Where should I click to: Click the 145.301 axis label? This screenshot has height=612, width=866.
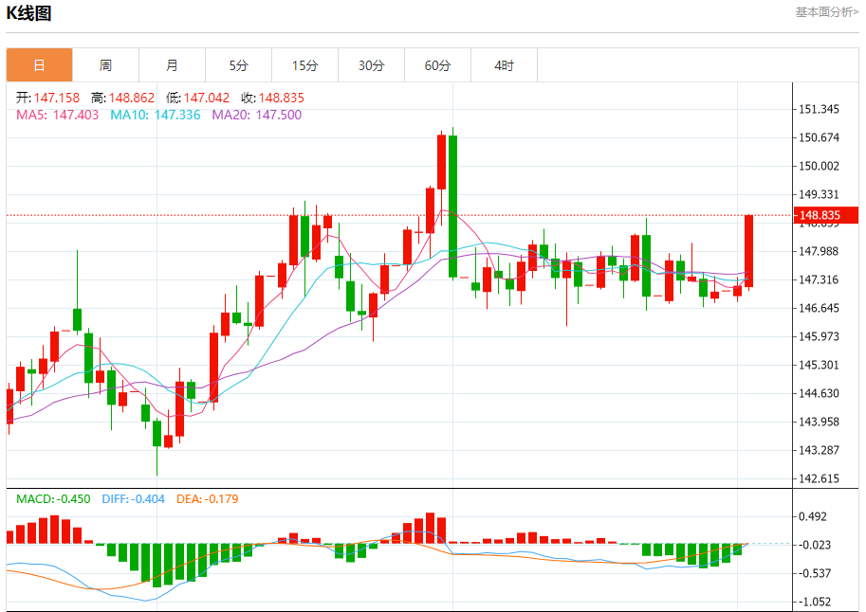tap(820, 365)
